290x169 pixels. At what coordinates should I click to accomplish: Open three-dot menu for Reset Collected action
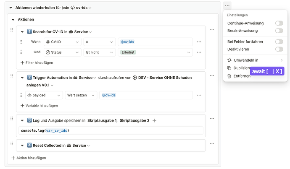(x=212, y=145)
